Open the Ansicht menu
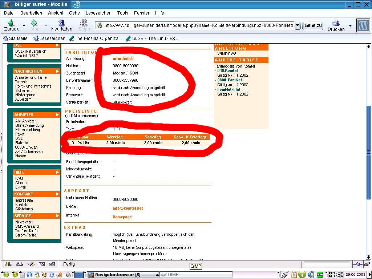 coord(56,13)
